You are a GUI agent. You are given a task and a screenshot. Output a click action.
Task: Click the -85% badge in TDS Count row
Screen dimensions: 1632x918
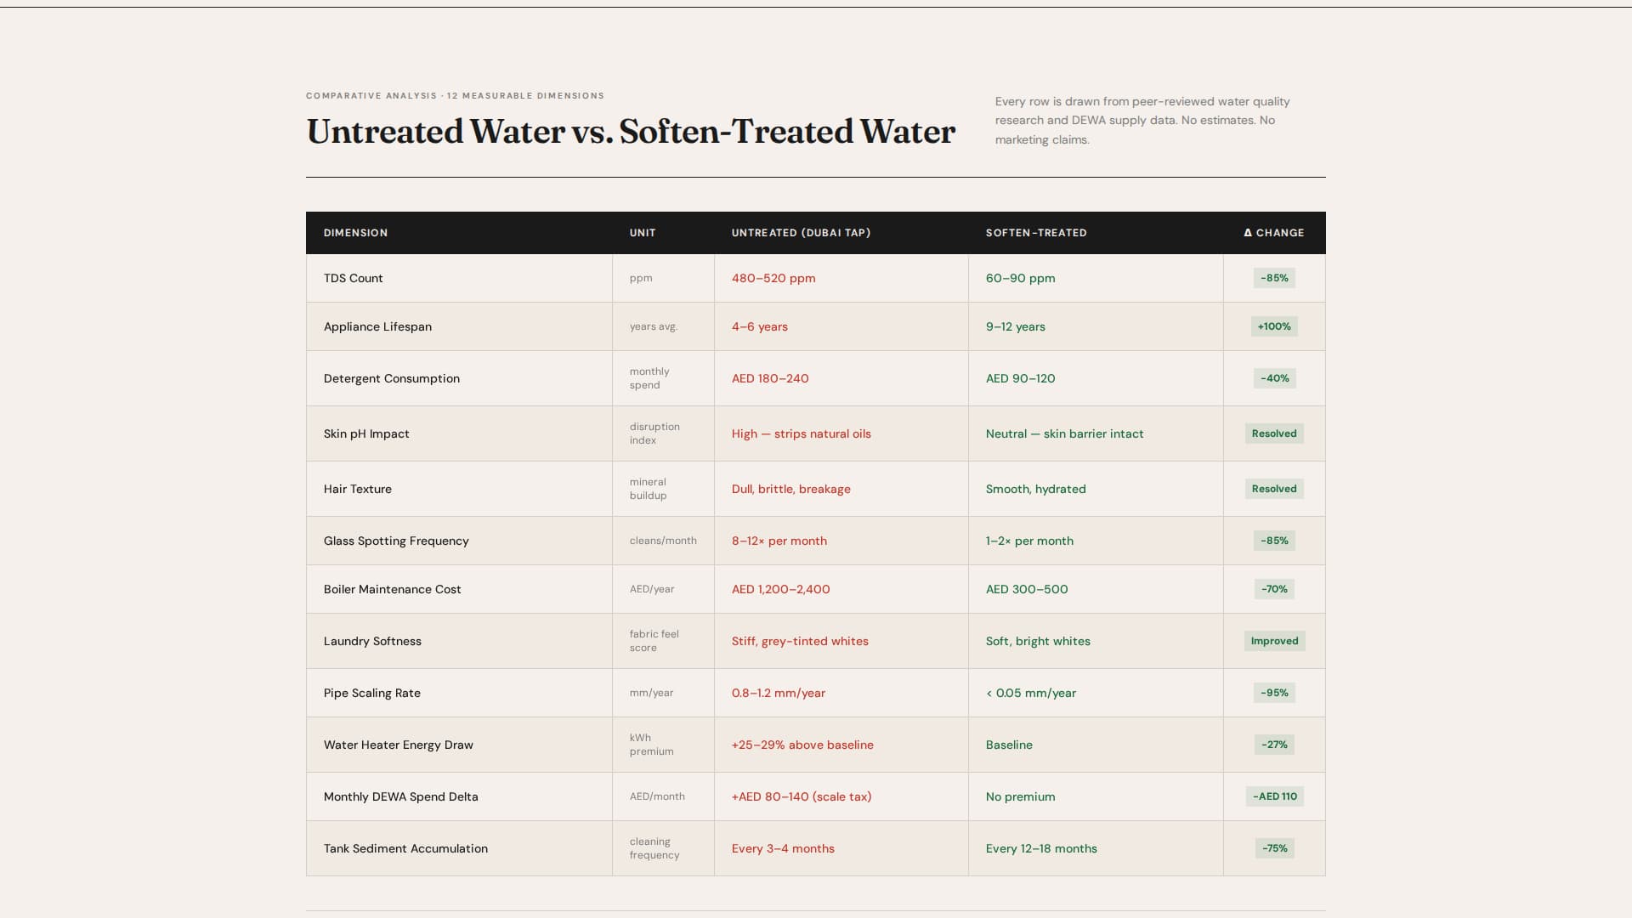pos(1274,278)
